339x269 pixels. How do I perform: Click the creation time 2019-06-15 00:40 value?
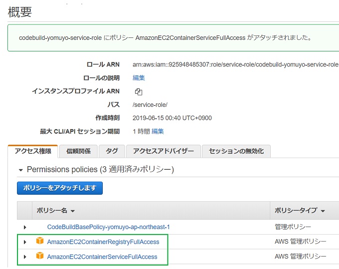(172, 118)
